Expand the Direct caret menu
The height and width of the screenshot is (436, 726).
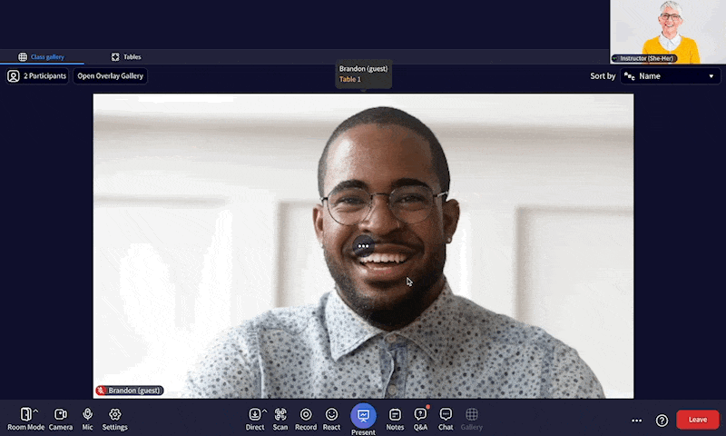264,411
